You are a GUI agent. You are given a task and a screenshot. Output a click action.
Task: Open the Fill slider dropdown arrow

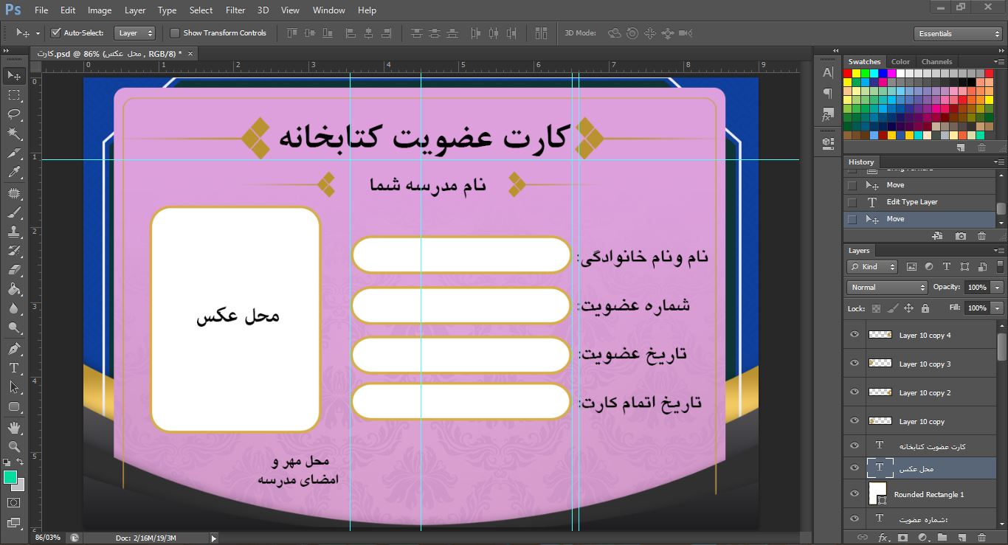tap(998, 308)
